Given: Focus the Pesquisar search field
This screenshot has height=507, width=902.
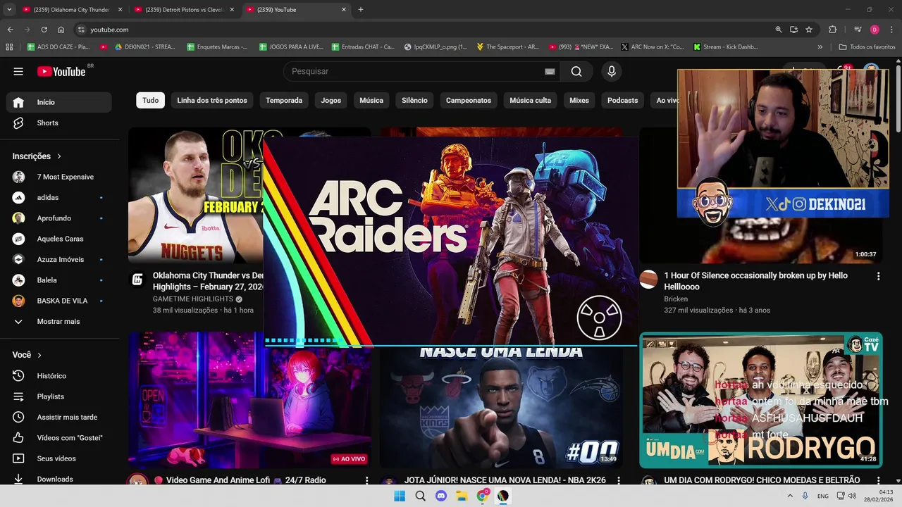Looking at the screenshot, I should (416, 71).
